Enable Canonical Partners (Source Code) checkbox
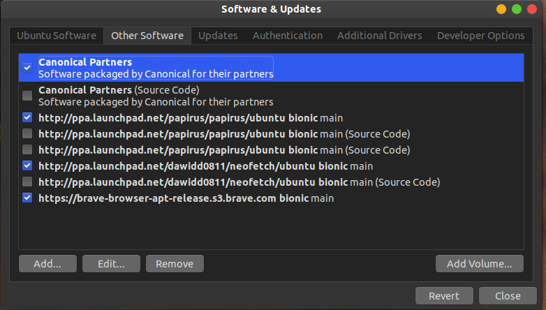Viewport: 546px width, 310px height. pos(27,96)
